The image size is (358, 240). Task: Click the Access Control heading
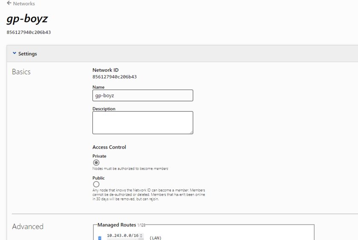pyautogui.click(x=109, y=147)
